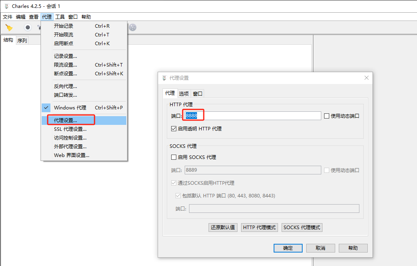Screen dimensions: 417x266
Task: Enable the 启用 SOCKS 代理 checkbox
Action: tap(174, 157)
